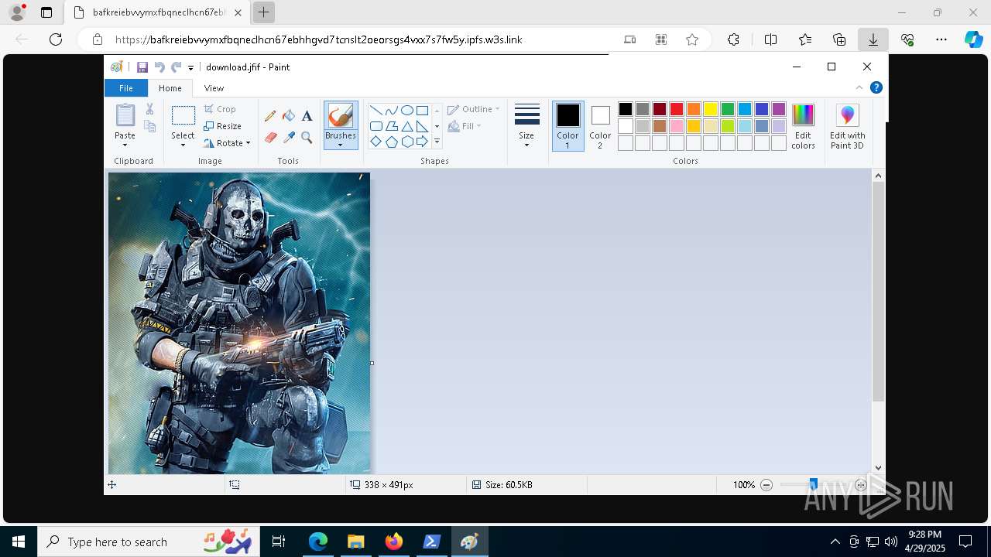The width and height of the screenshot is (991, 557).
Task: Collapse the ribbon with chevron
Action: click(x=859, y=87)
